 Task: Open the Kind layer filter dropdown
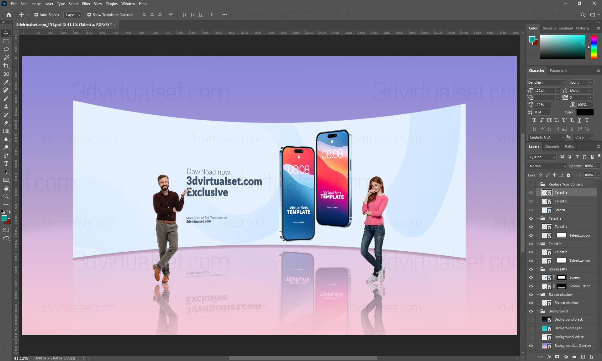coord(542,157)
